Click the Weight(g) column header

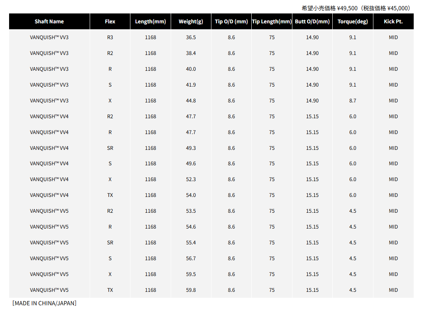pos(191,22)
